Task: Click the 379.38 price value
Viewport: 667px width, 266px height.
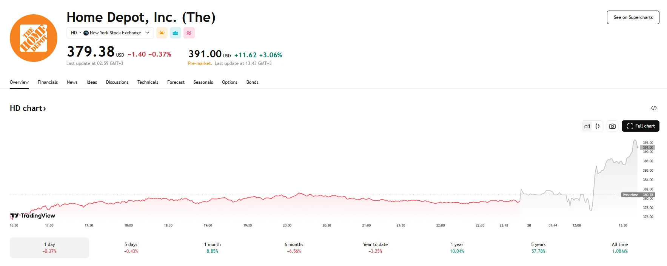Action: (91, 52)
